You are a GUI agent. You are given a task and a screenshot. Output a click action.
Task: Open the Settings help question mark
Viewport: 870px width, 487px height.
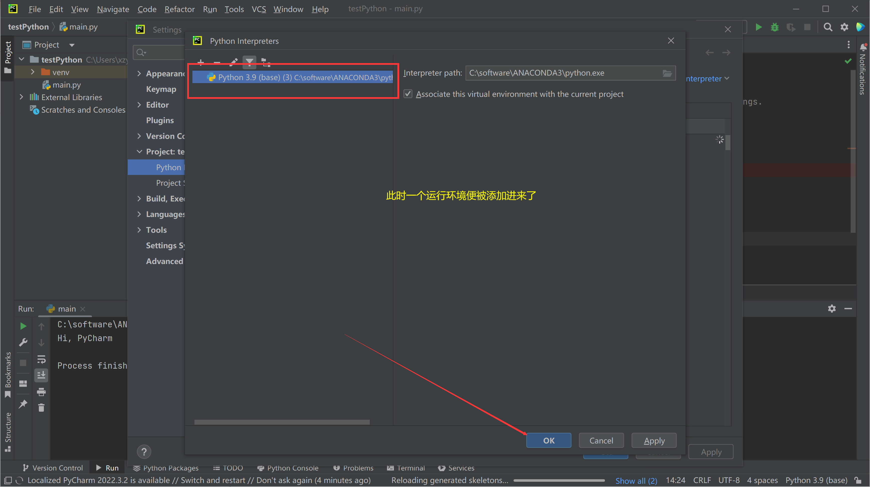point(144,452)
